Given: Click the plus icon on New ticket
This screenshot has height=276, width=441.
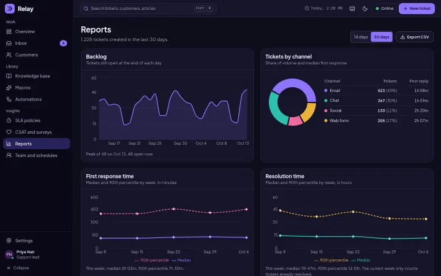Looking at the screenshot, I should tap(405, 9).
